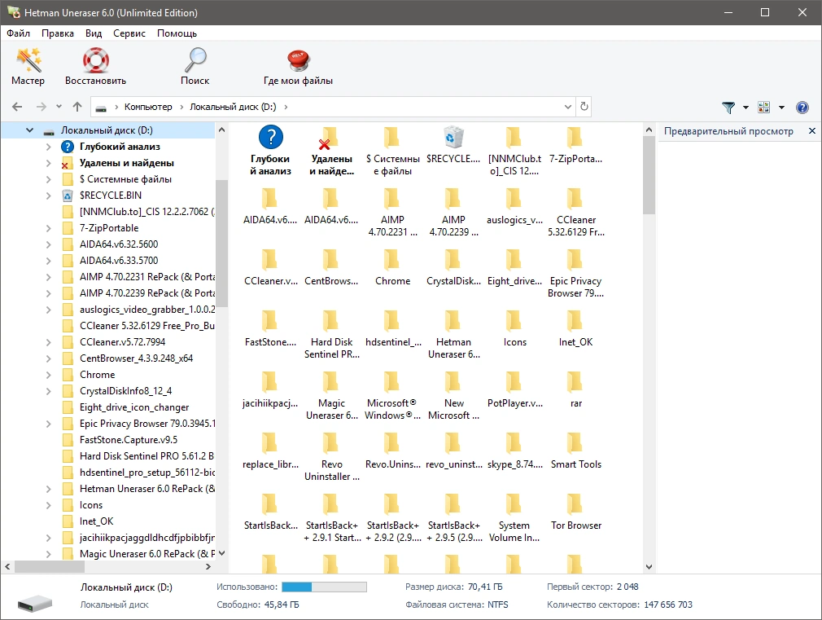Close the Предварительный просмотр panel
The image size is (822, 620).
[x=812, y=130]
